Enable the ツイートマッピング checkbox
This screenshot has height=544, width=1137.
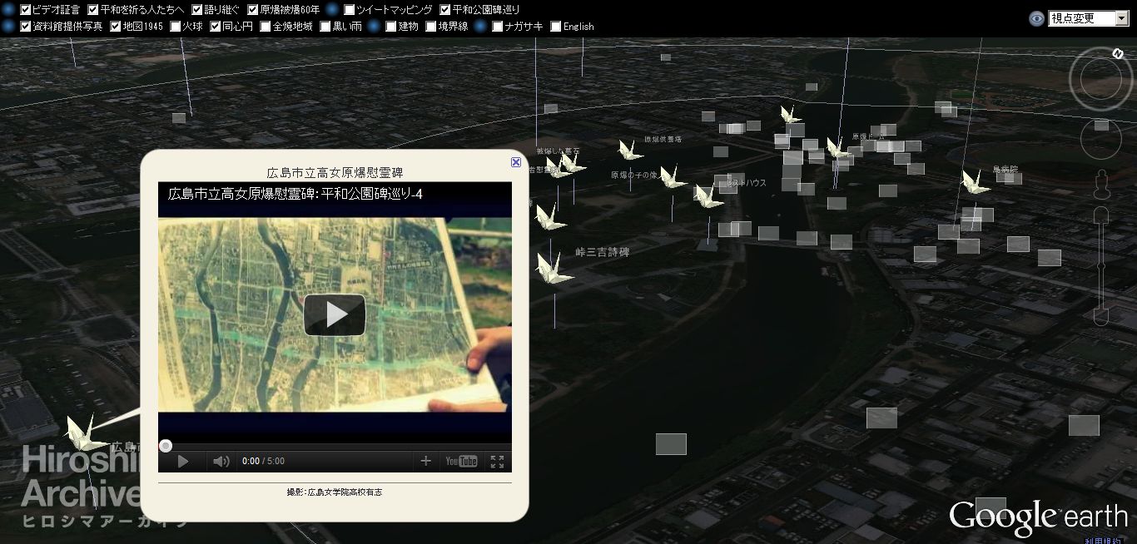[349, 10]
